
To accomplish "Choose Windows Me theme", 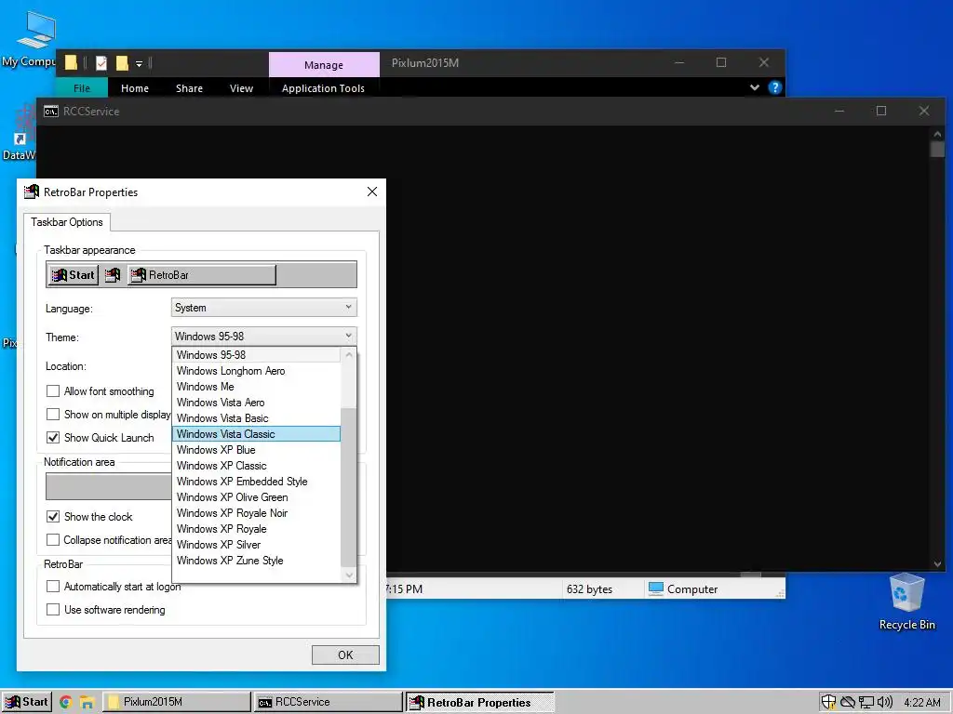I will [x=257, y=386].
